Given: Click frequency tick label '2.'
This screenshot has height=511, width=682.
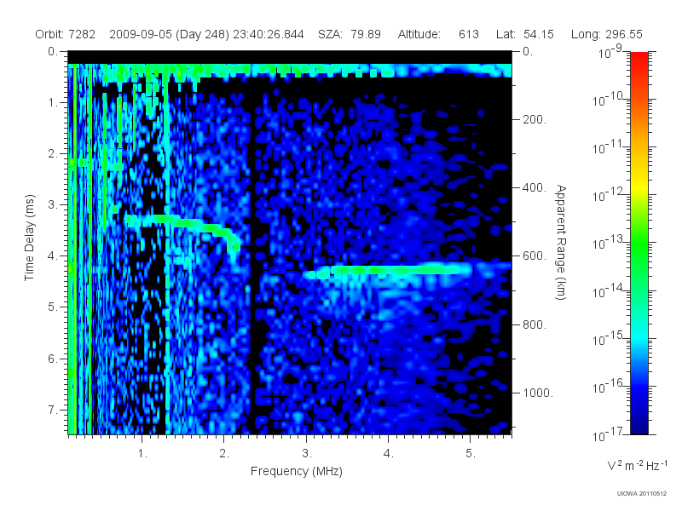Looking at the screenshot, I should point(224,454).
